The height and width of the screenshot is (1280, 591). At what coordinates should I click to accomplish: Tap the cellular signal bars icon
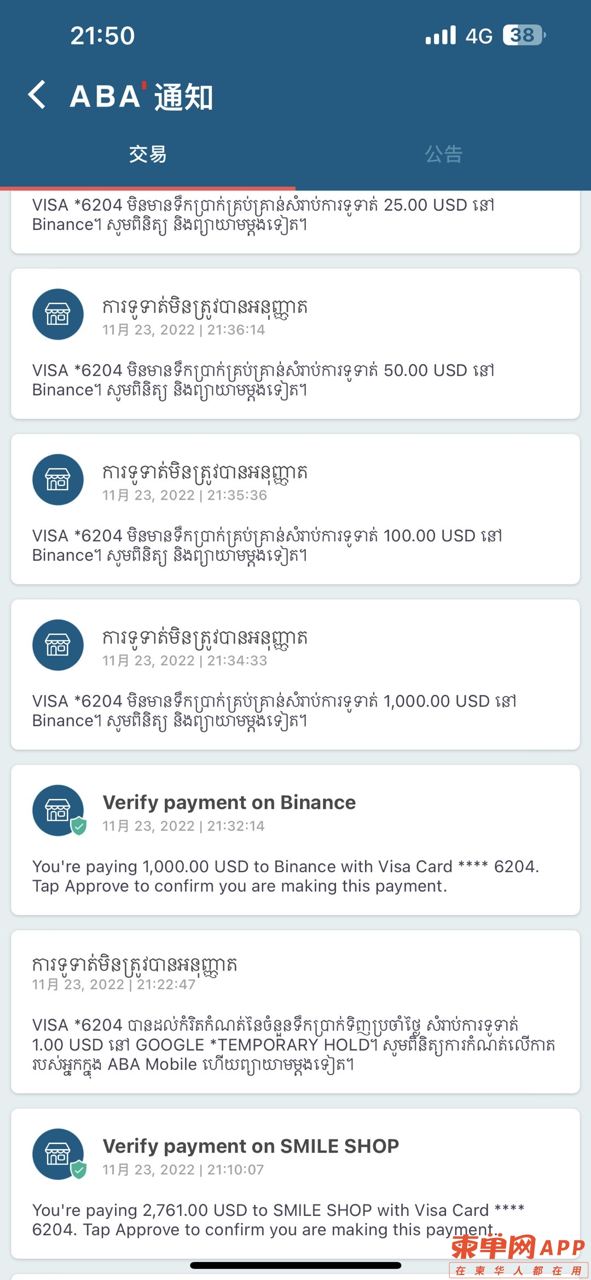(441, 36)
